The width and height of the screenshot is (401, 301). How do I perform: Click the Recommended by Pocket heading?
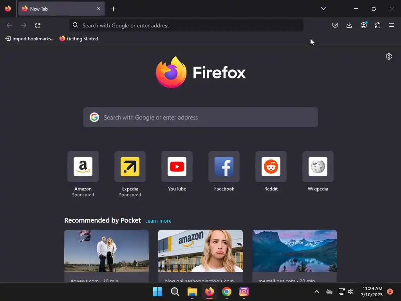coord(103,220)
